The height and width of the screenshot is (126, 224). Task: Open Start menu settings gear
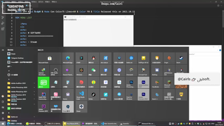click(x=3, y=113)
